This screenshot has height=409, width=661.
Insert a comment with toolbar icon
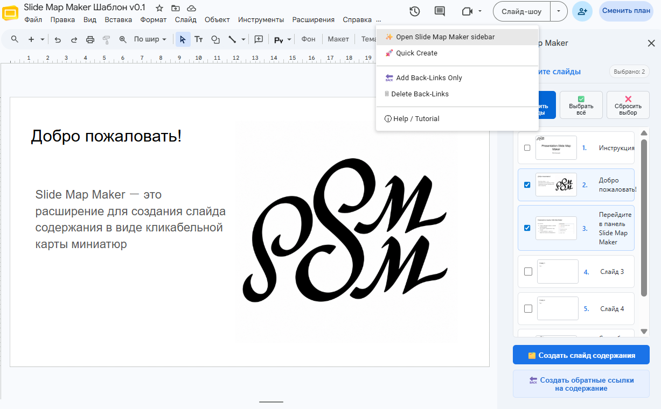pos(259,39)
